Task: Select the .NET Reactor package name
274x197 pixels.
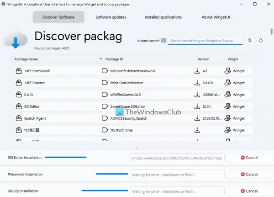Action: [x=34, y=83]
